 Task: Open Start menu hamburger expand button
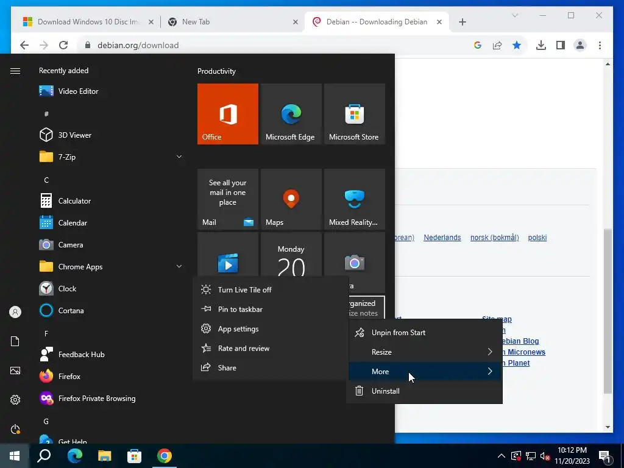pos(15,71)
